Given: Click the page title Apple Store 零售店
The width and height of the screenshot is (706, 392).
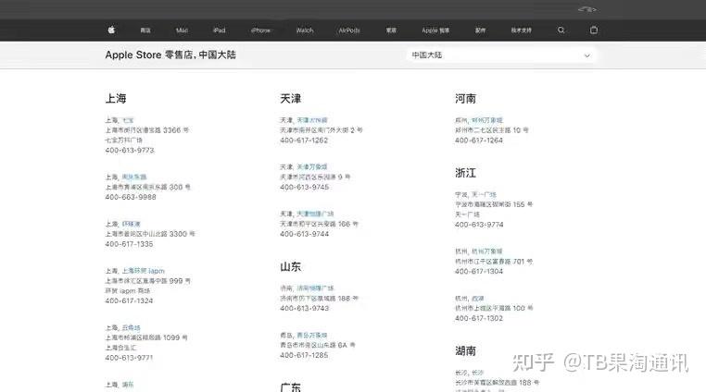Looking at the screenshot, I should click(x=170, y=55).
